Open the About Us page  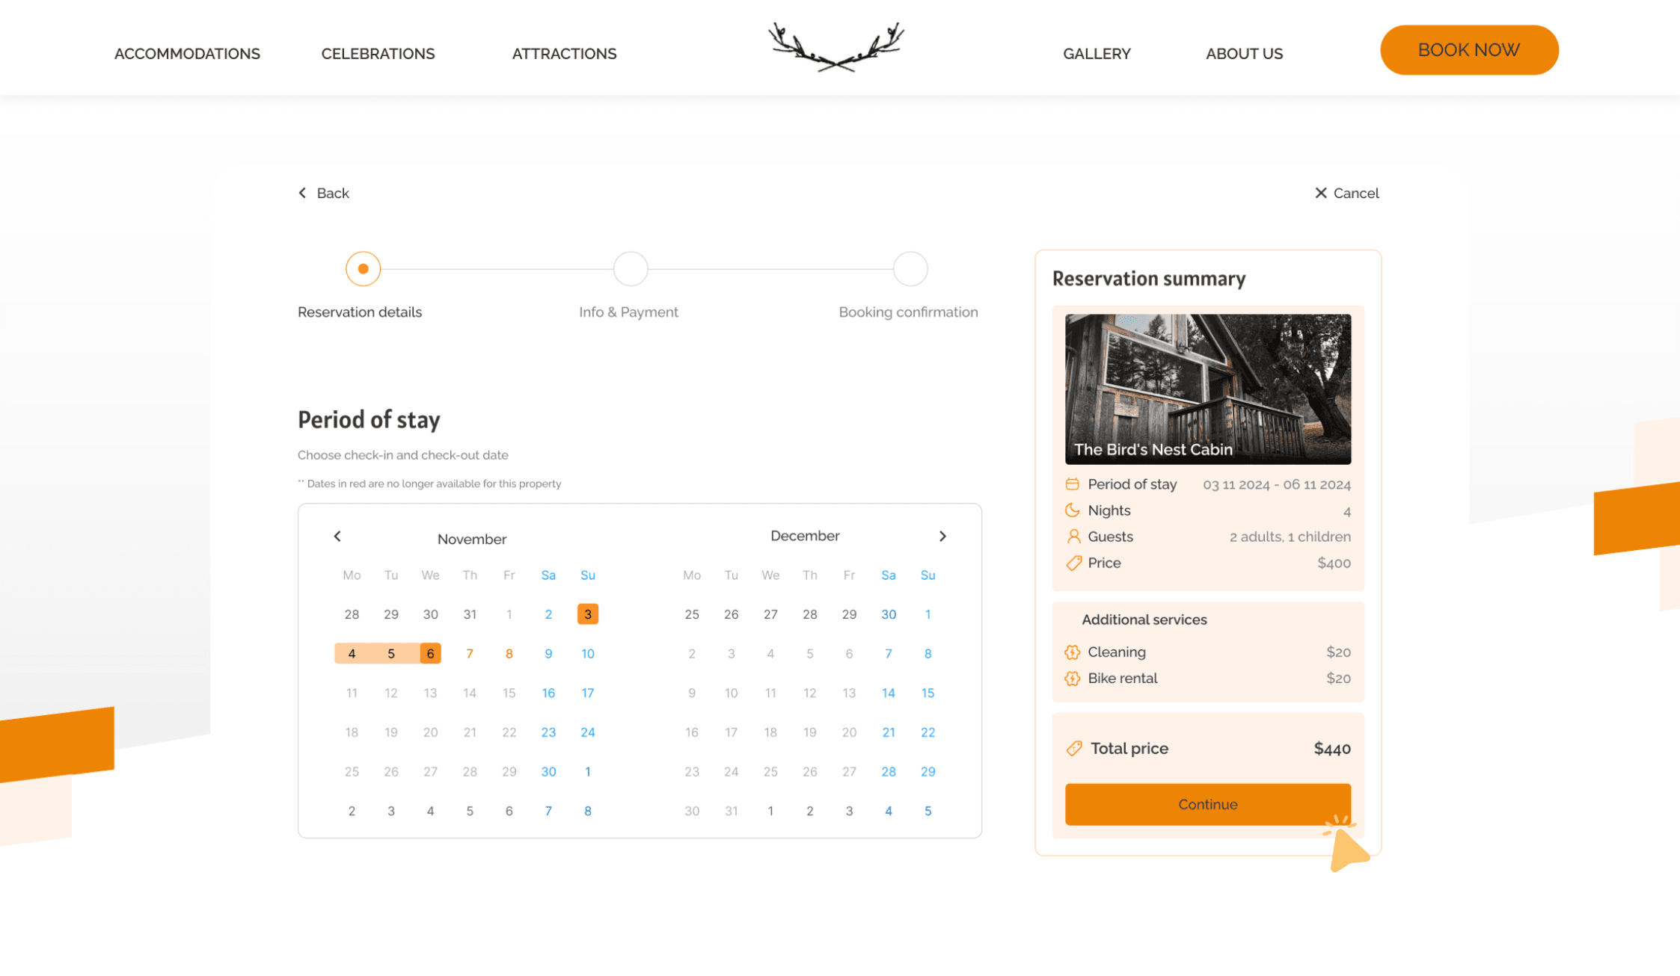coord(1244,54)
